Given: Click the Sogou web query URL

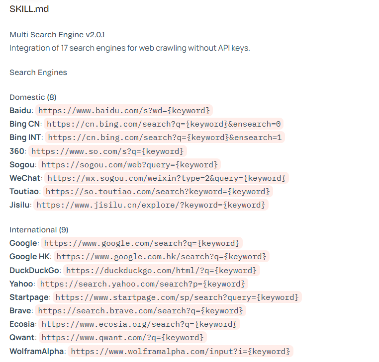Looking at the screenshot, I should tap(129, 164).
